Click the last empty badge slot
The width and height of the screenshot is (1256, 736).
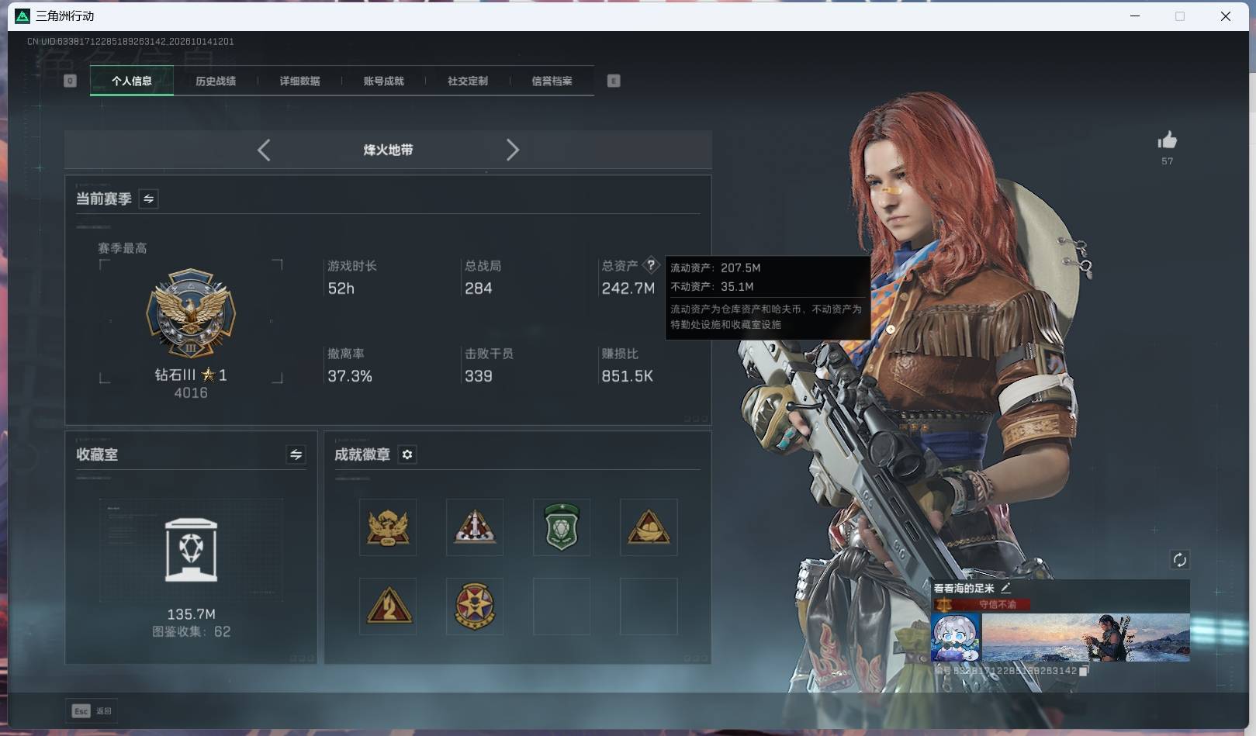pos(649,606)
